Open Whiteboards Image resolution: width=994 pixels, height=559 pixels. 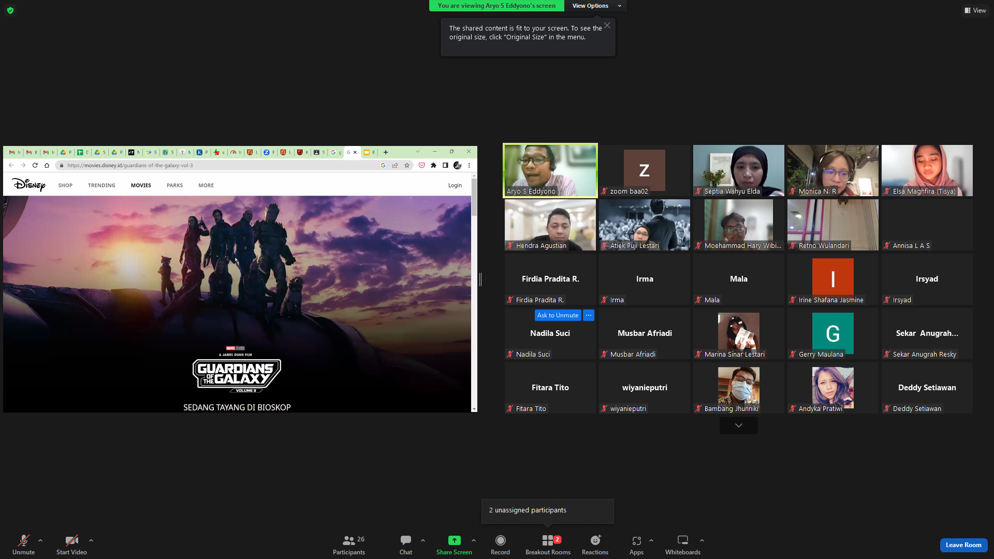(683, 545)
